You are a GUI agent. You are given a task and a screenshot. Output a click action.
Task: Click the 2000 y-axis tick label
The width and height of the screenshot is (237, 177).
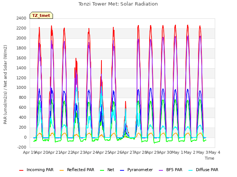pyautogui.click(x=21, y=38)
